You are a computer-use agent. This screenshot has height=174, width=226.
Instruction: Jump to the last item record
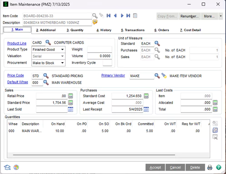coord(128,15)
